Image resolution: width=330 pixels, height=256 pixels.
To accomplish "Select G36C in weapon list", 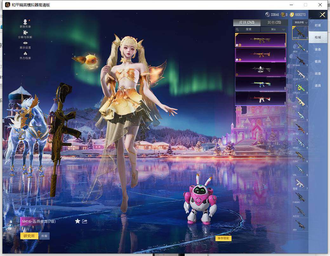I will (x=300, y=156).
